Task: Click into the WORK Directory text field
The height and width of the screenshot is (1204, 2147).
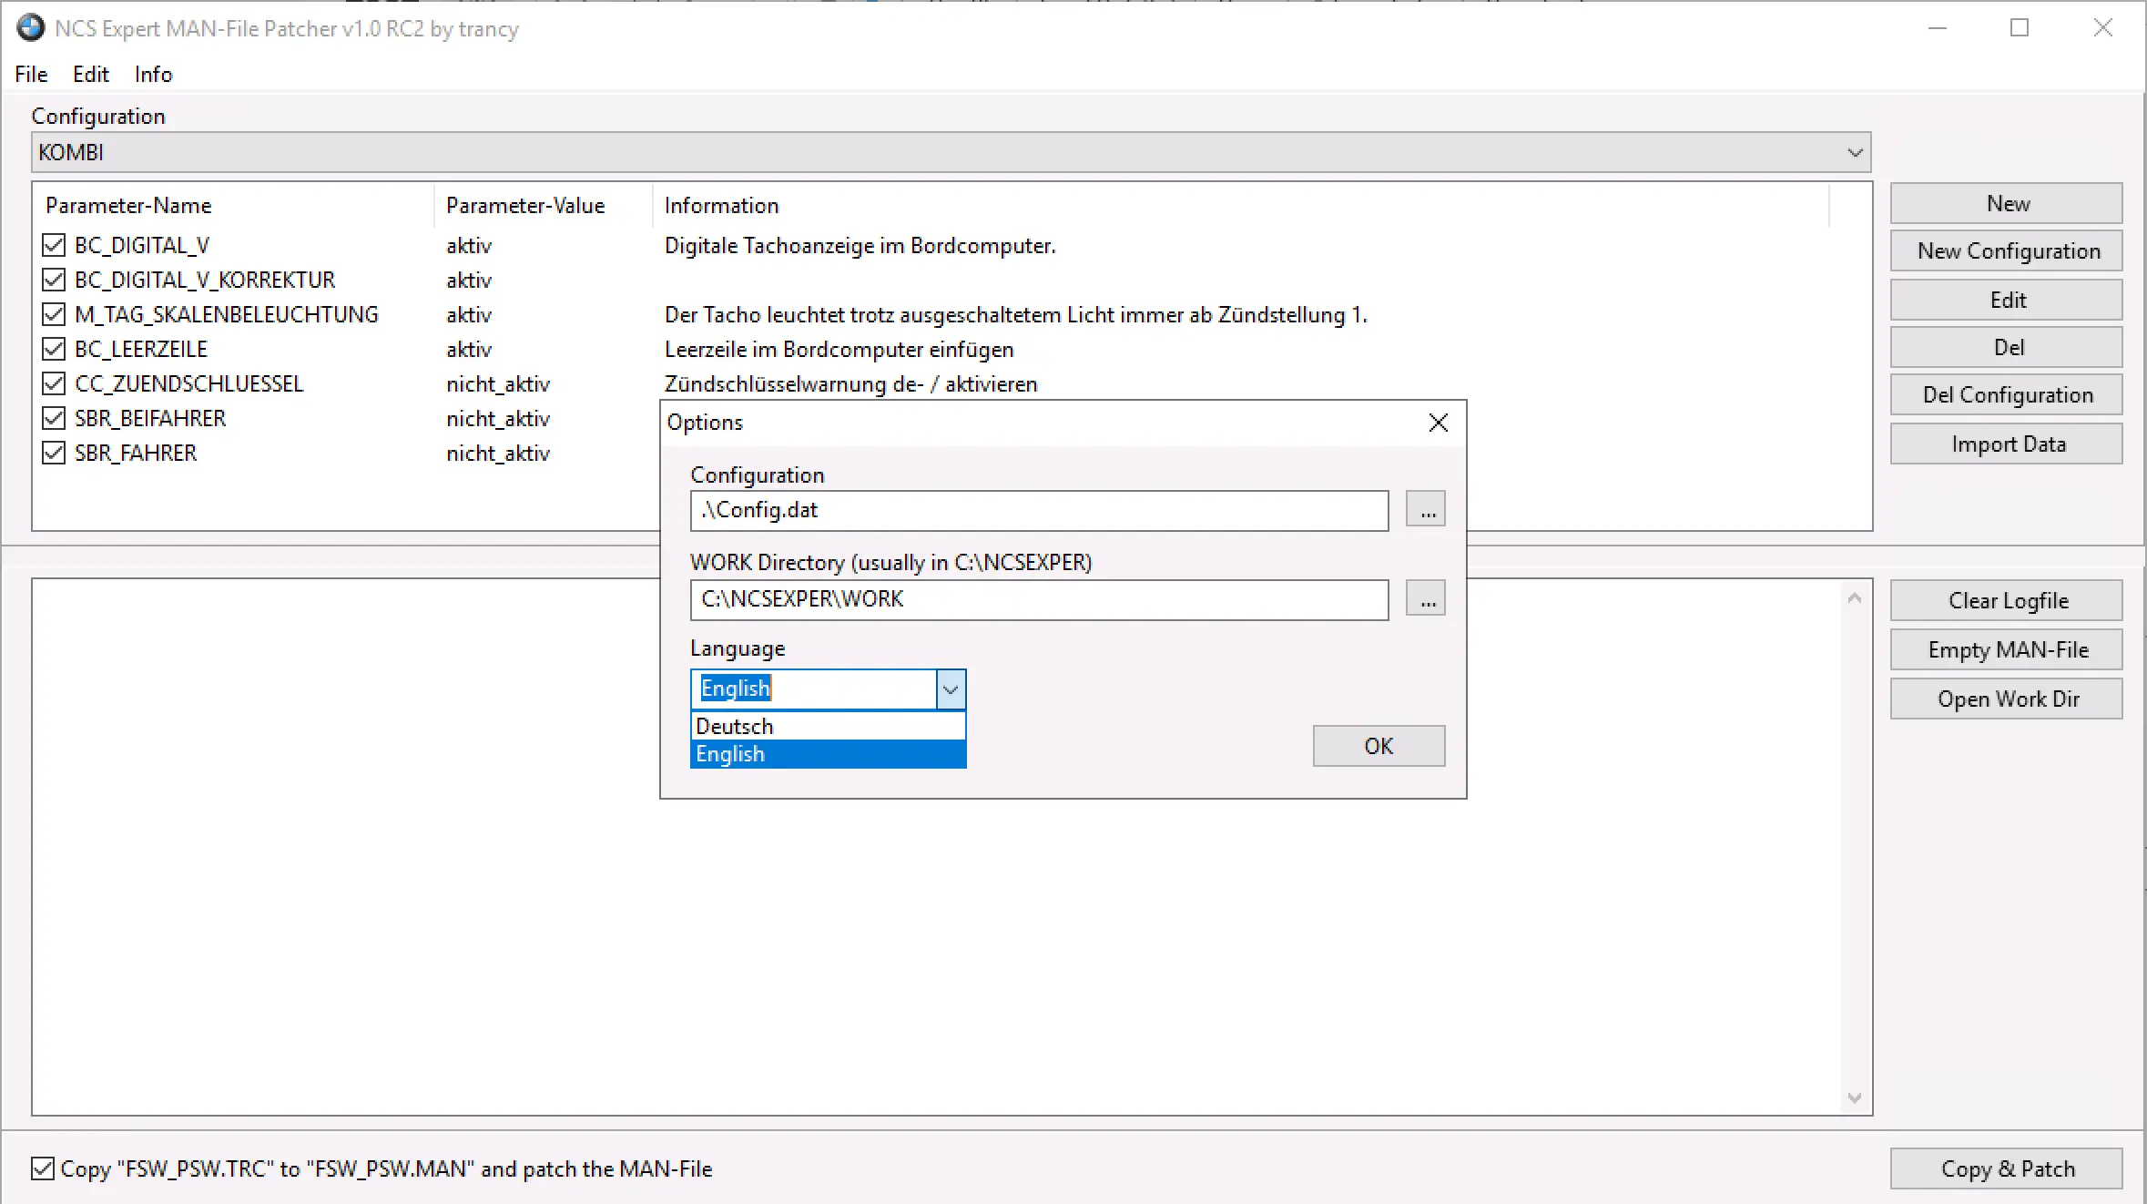Action: [x=1038, y=599]
